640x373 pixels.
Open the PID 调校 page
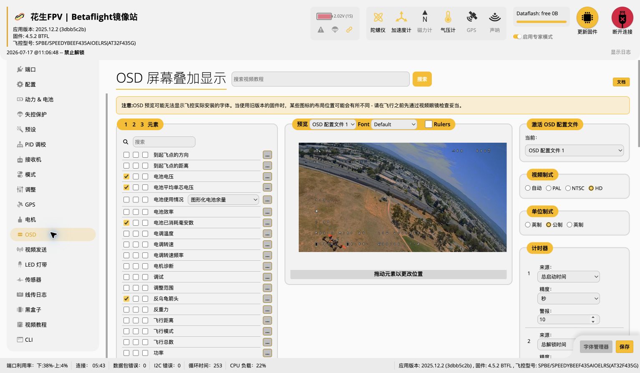point(53,144)
